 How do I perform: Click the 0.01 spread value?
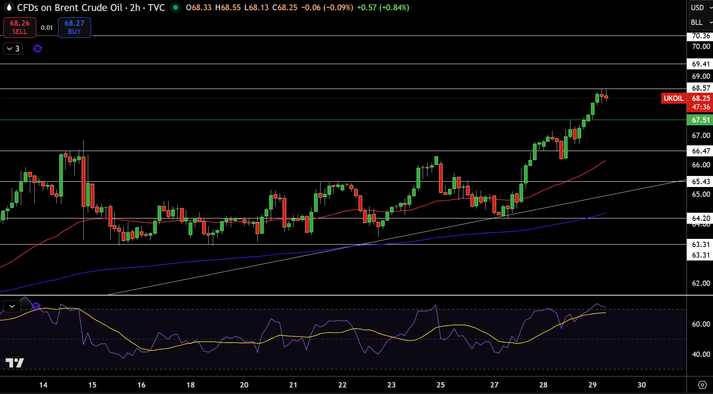[x=47, y=27]
